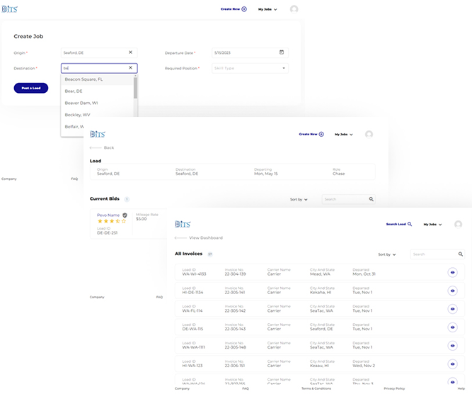Clear the Destination field with its X icon
This screenshot has width=472, height=399.
(130, 68)
